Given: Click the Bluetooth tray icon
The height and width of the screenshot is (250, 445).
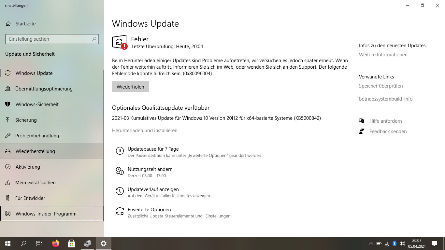Looking at the screenshot, I should [394, 243].
